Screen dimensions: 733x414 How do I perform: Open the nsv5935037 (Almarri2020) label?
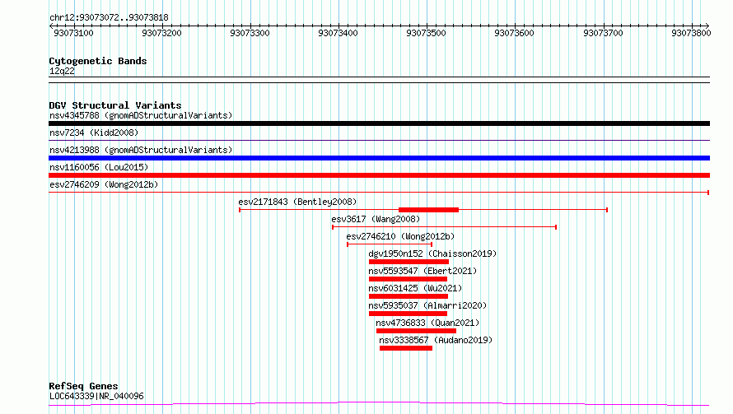(427, 305)
